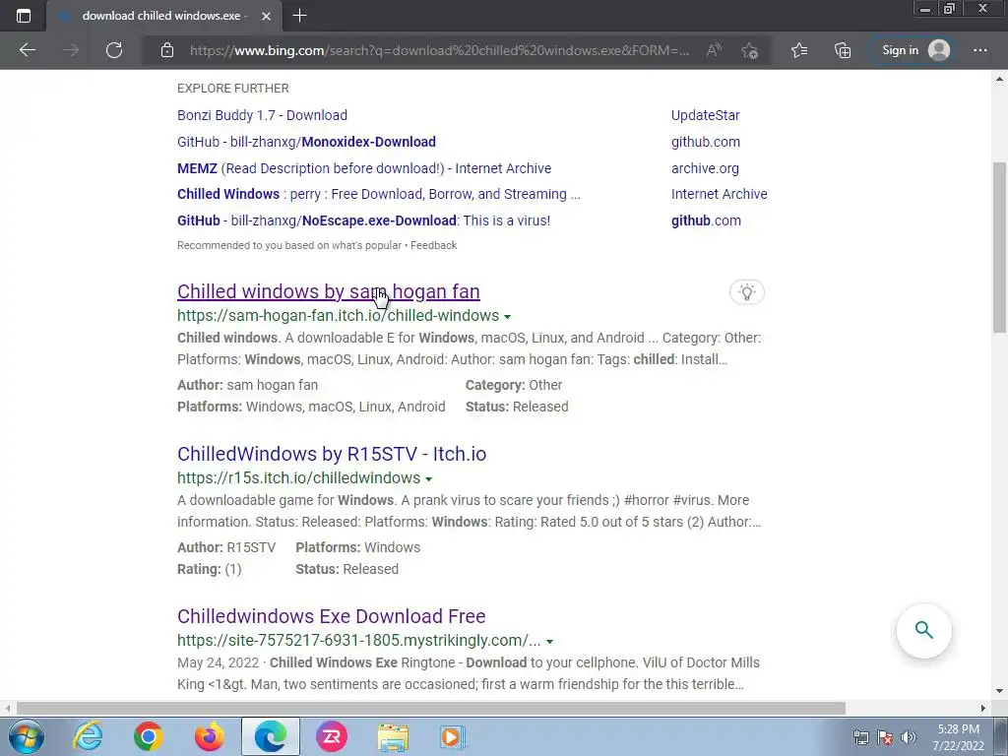Open MEMZ Internet Archive link
The width and height of the screenshot is (1008, 756).
click(x=364, y=168)
